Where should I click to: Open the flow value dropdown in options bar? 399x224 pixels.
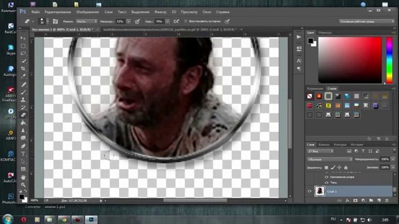pos(168,22)
